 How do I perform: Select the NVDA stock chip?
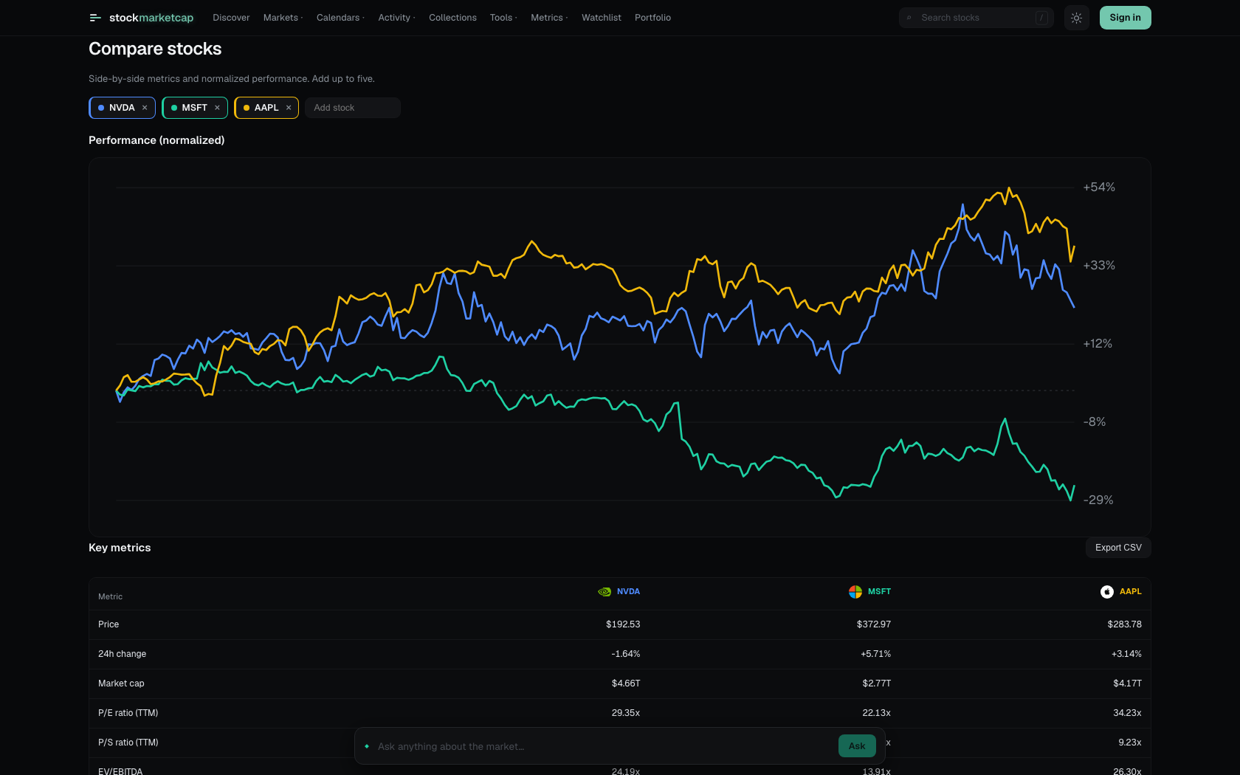[x=122, y=108]
